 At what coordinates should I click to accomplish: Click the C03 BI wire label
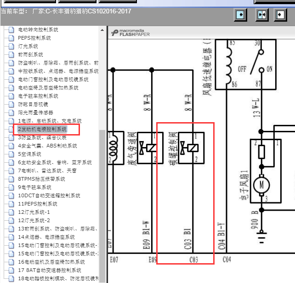[x=187, y=239]
